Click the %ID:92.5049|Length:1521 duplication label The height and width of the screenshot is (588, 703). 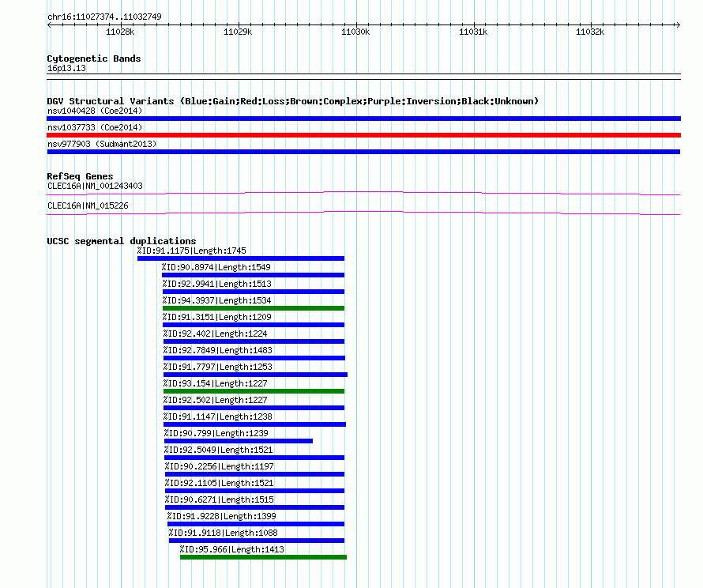(218, 450)
